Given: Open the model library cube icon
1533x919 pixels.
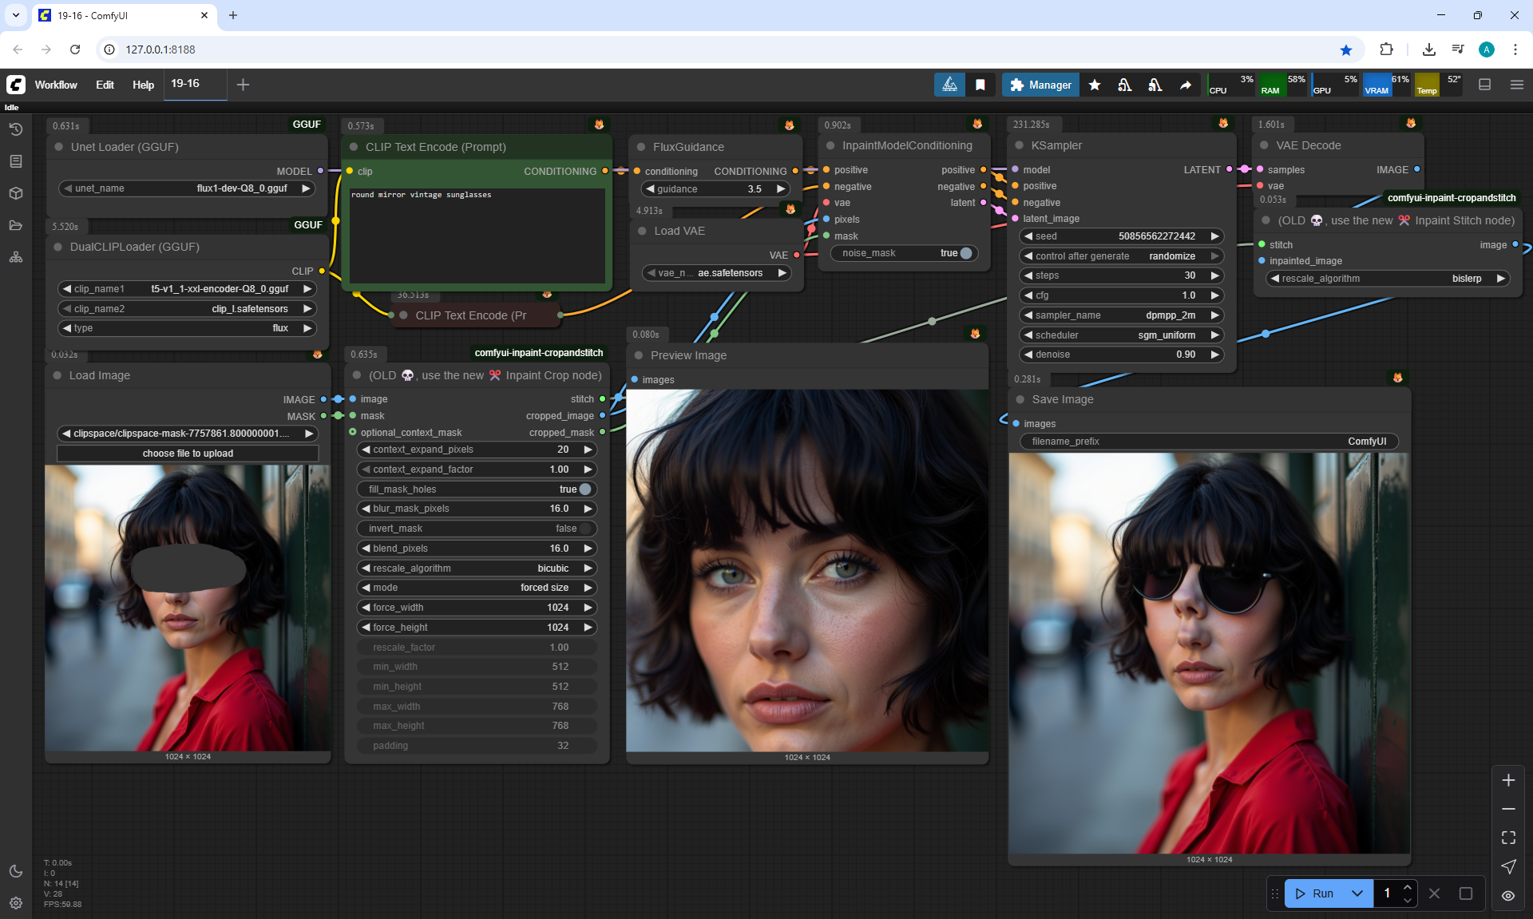Looking at the screenshot, I should pos(16,193).
